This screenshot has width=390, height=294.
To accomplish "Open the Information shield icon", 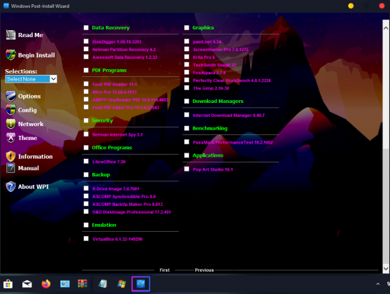I will (x=11, y=156).
